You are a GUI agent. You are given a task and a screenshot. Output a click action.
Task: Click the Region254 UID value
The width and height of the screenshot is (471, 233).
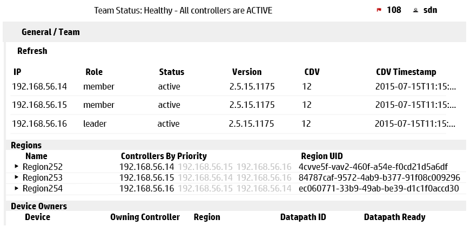tap(379, 189)
